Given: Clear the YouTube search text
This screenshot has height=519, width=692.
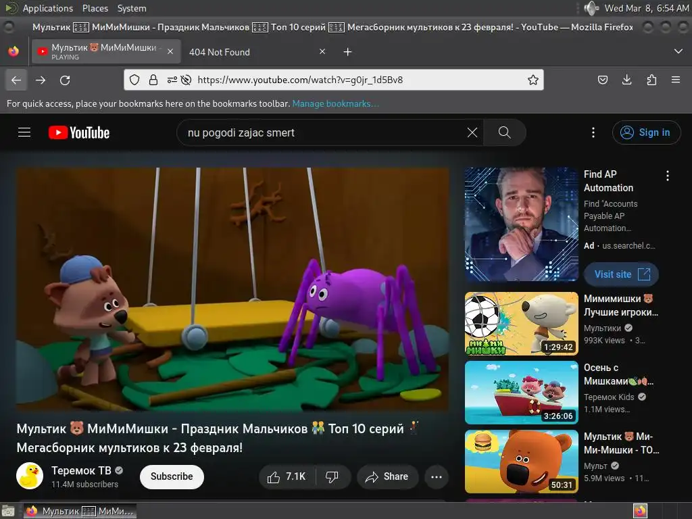Looking at the screenshot, I should [472, 132].
